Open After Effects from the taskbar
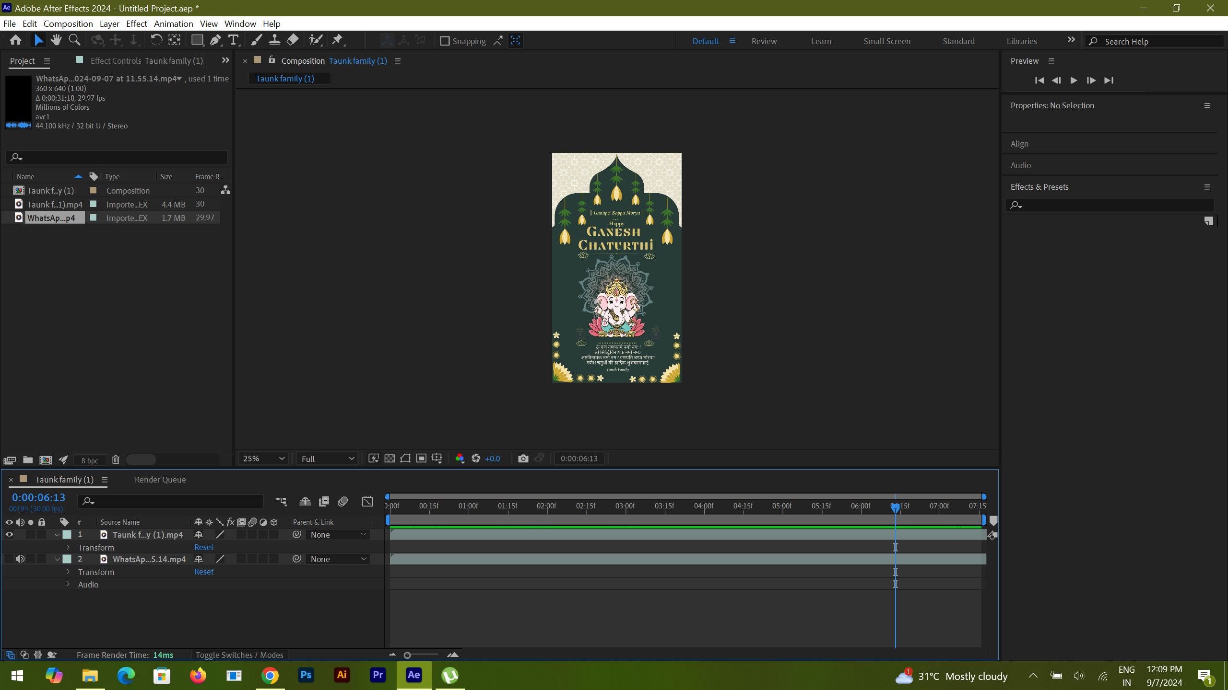 pos(413,676)
